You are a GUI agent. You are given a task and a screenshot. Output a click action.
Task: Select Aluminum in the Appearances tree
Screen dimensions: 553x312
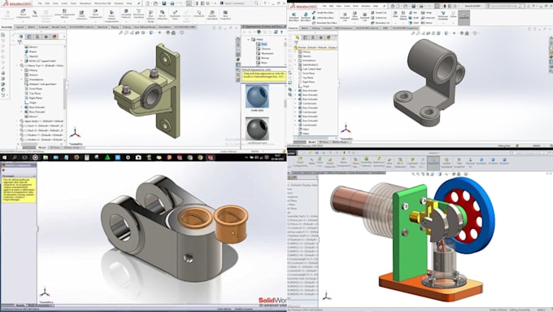pyautogui.click(x=267, y=53)
